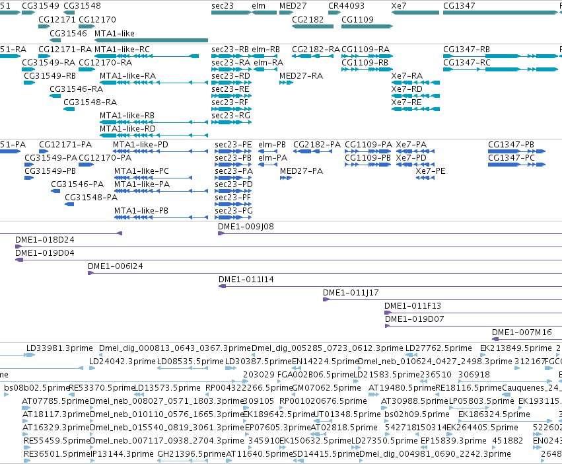Select the elm gene feature
562x464 pixels.
[265, 13]
